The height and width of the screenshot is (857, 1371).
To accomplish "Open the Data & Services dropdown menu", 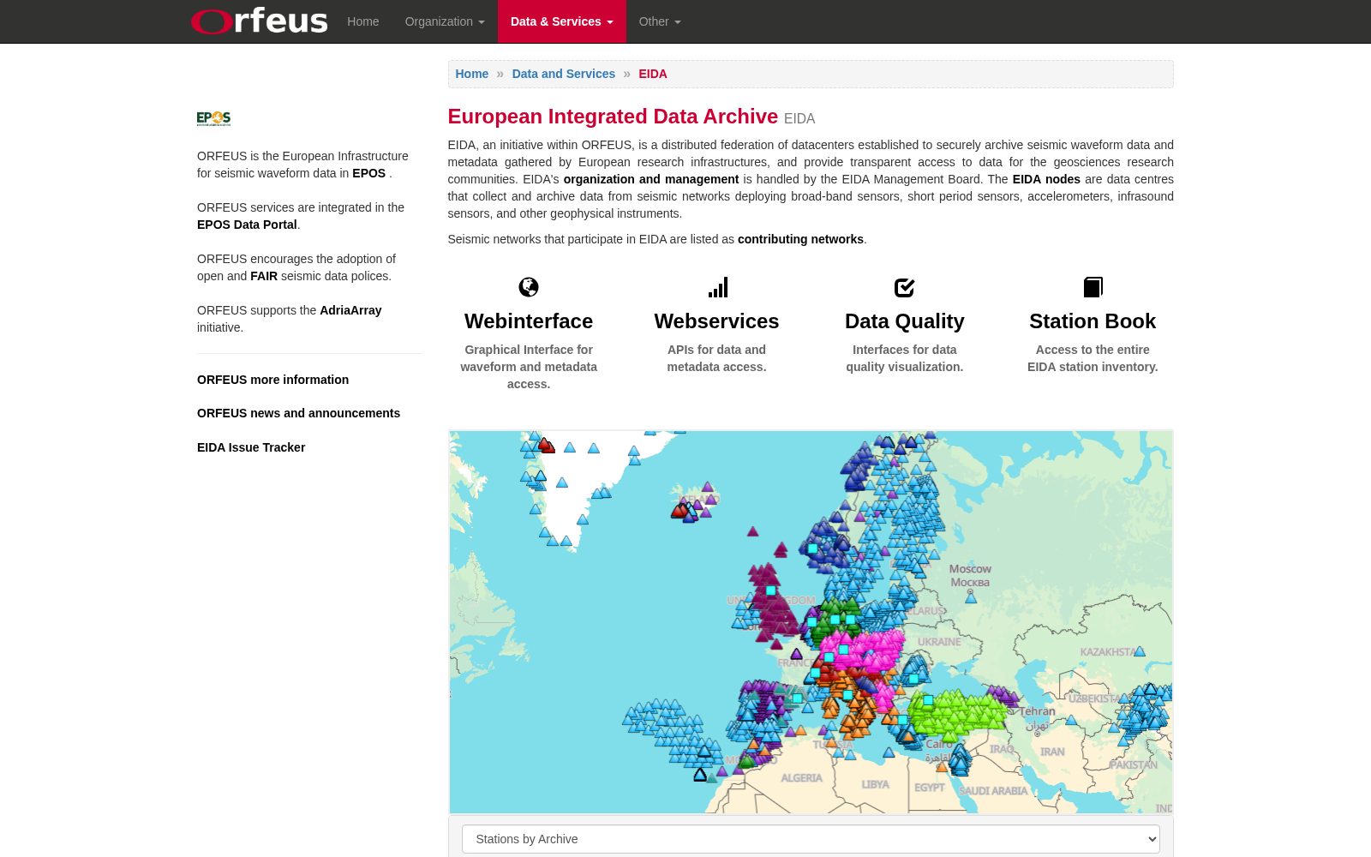I will (x=562, y=21).
